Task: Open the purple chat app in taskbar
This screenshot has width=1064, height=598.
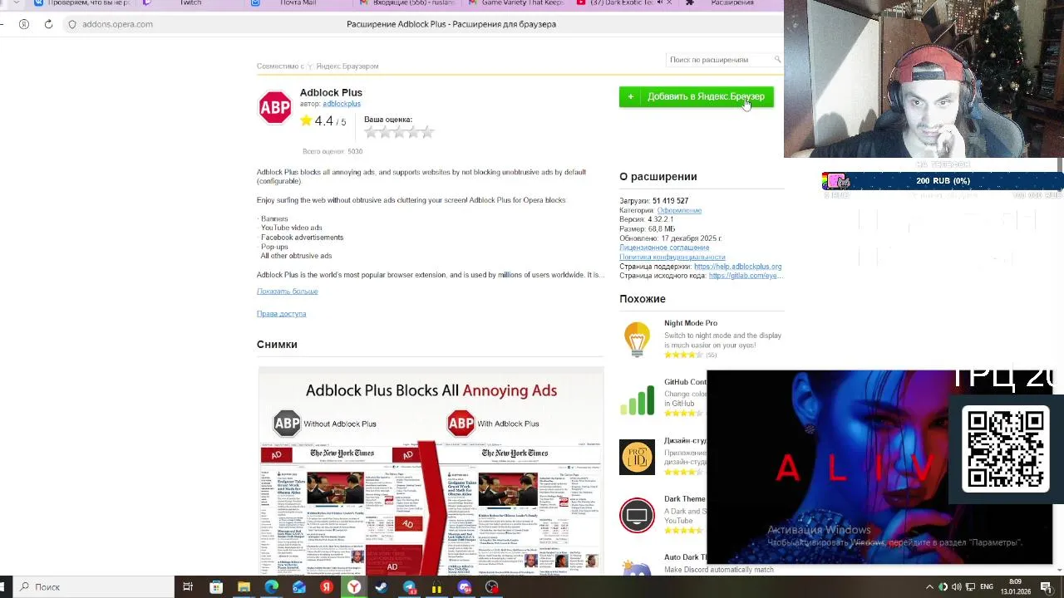Action: (x=465, y=587)
